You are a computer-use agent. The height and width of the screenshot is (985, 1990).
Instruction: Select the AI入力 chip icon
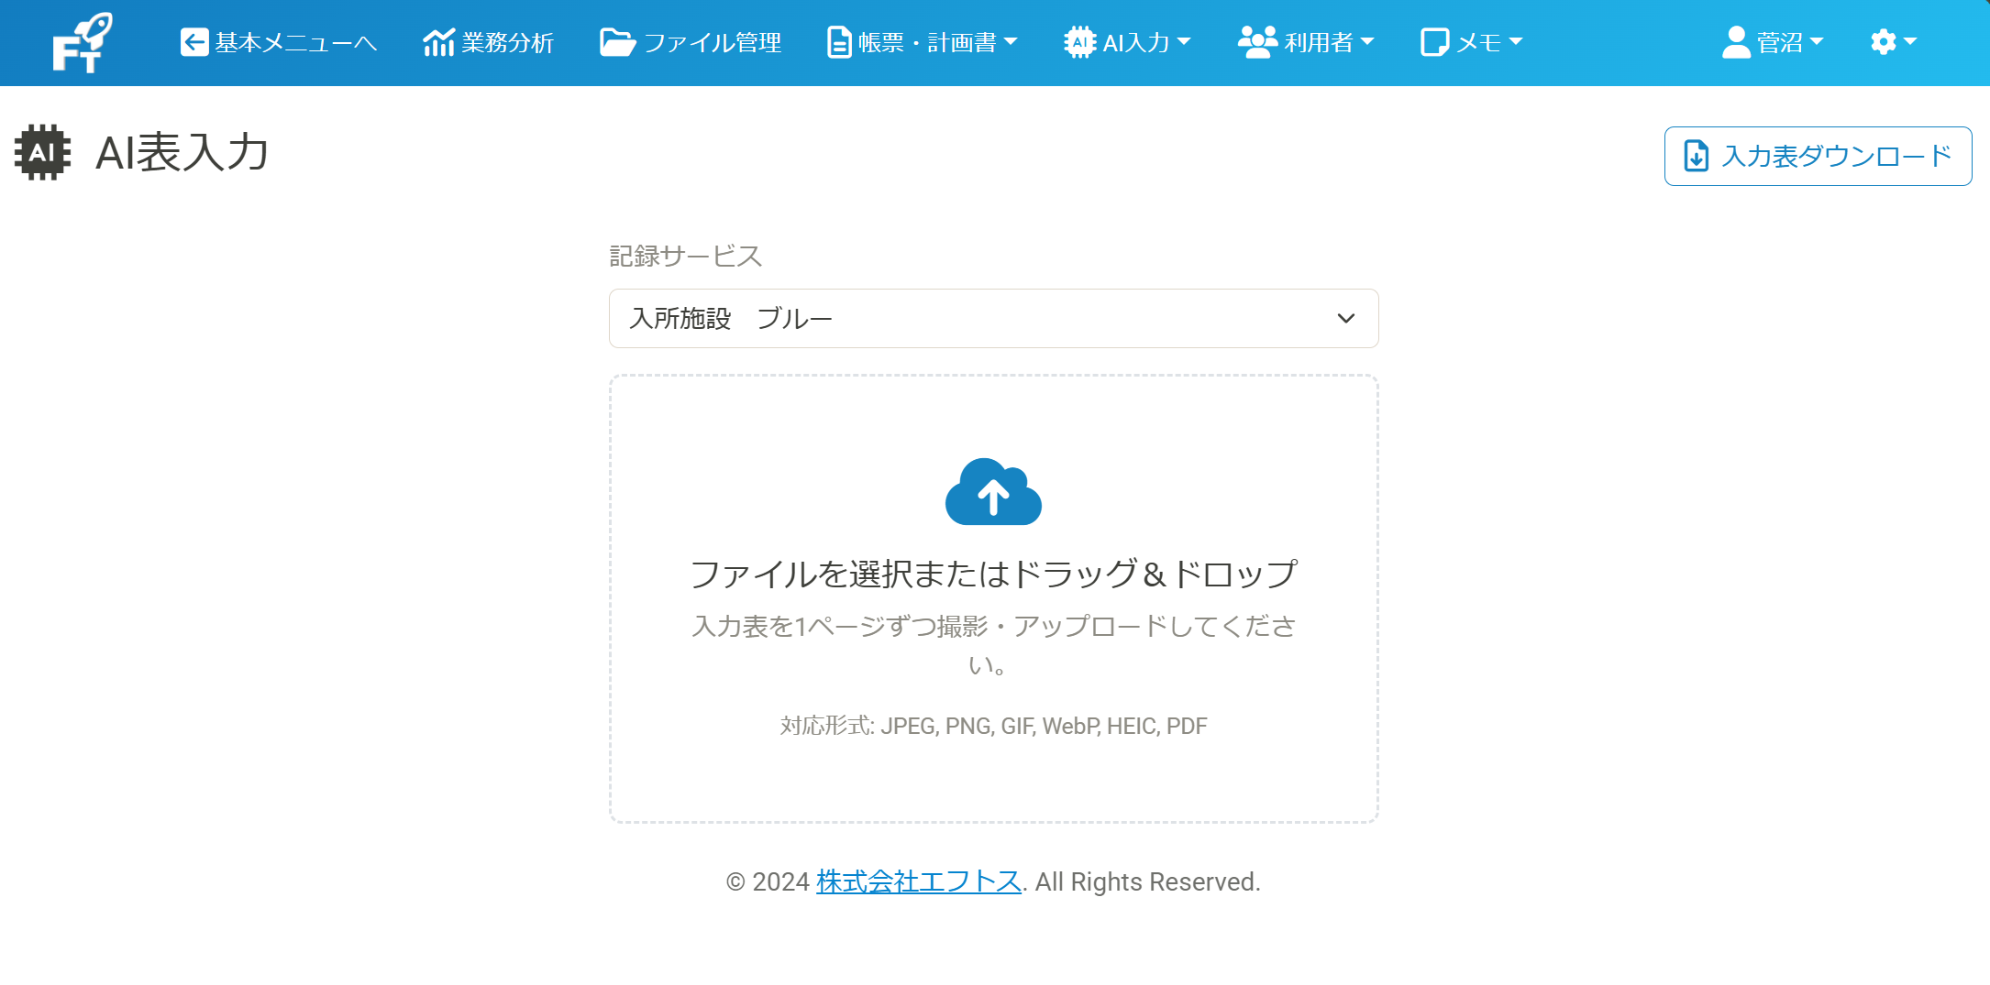point(1079,41)
